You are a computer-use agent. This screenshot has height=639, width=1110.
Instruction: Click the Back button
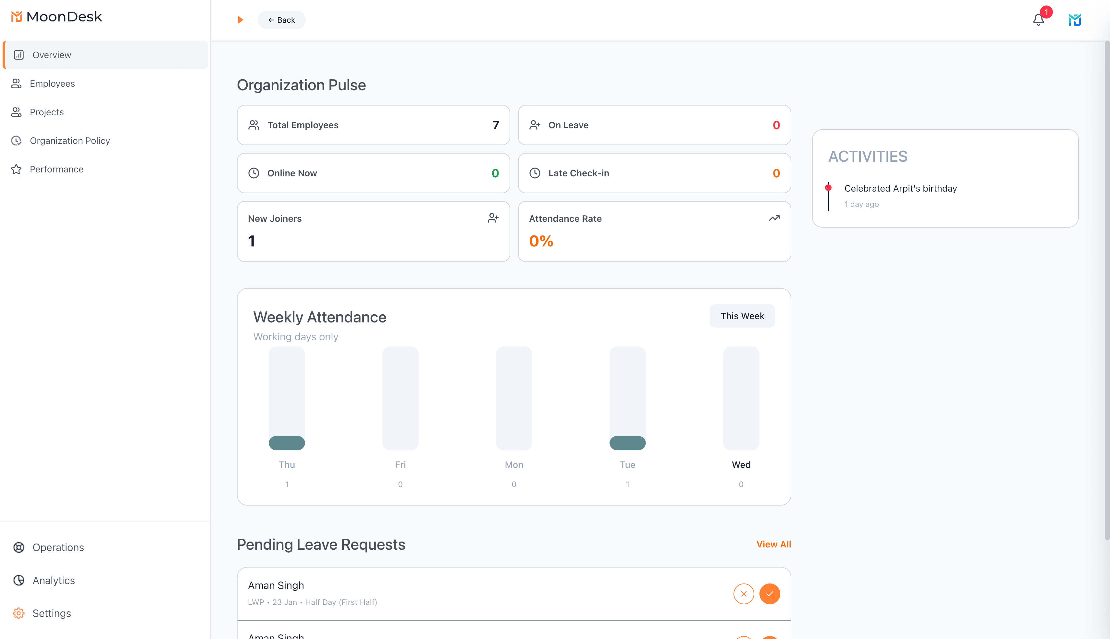coord(281,20)
